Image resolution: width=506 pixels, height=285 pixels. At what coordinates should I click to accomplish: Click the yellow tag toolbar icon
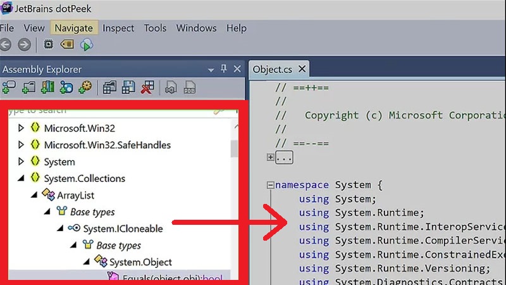pos(67,44)
